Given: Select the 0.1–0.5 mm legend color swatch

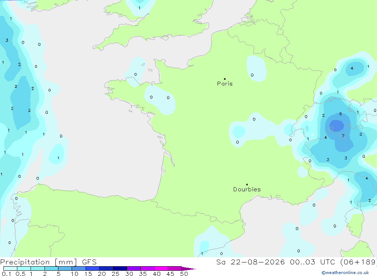Looking at the screenshot, I should point(10,268).
